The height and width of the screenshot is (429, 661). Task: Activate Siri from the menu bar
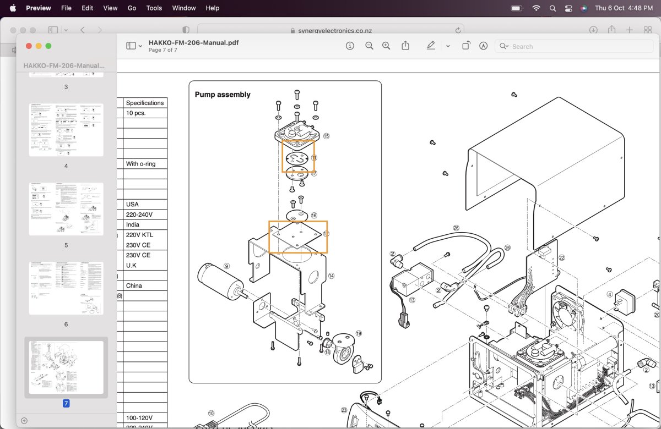(584, 8)
